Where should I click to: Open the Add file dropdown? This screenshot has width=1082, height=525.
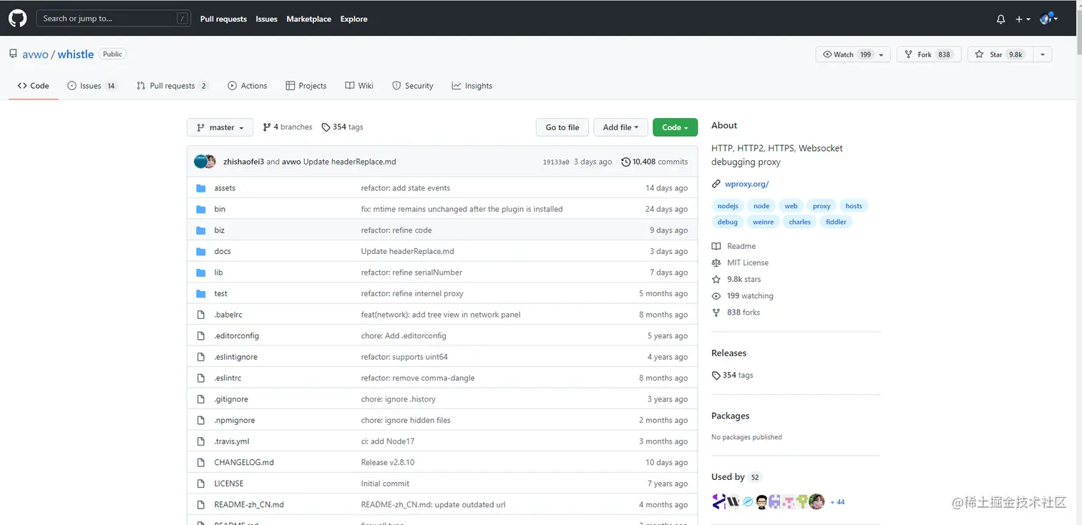621,127
